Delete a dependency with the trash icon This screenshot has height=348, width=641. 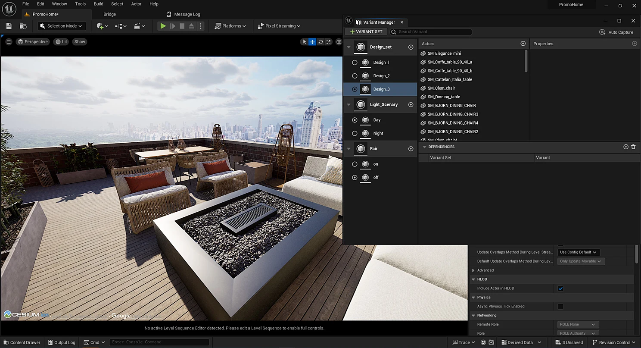[x=633, y=147]
